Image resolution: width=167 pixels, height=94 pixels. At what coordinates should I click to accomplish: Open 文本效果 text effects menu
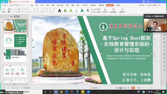coord(105,11)
